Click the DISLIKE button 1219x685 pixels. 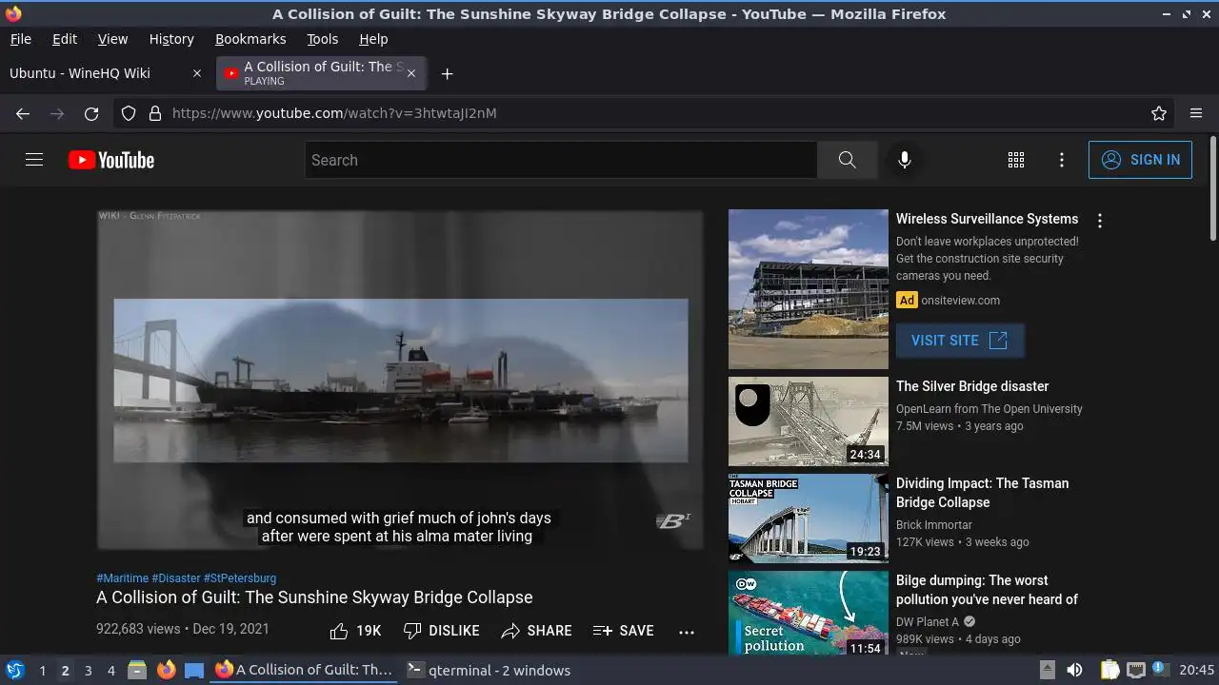(x=441, y=631)
